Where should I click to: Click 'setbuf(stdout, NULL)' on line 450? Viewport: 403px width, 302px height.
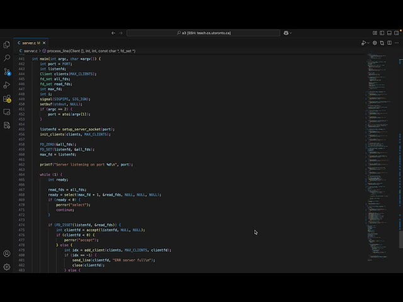tap(61, 104)
